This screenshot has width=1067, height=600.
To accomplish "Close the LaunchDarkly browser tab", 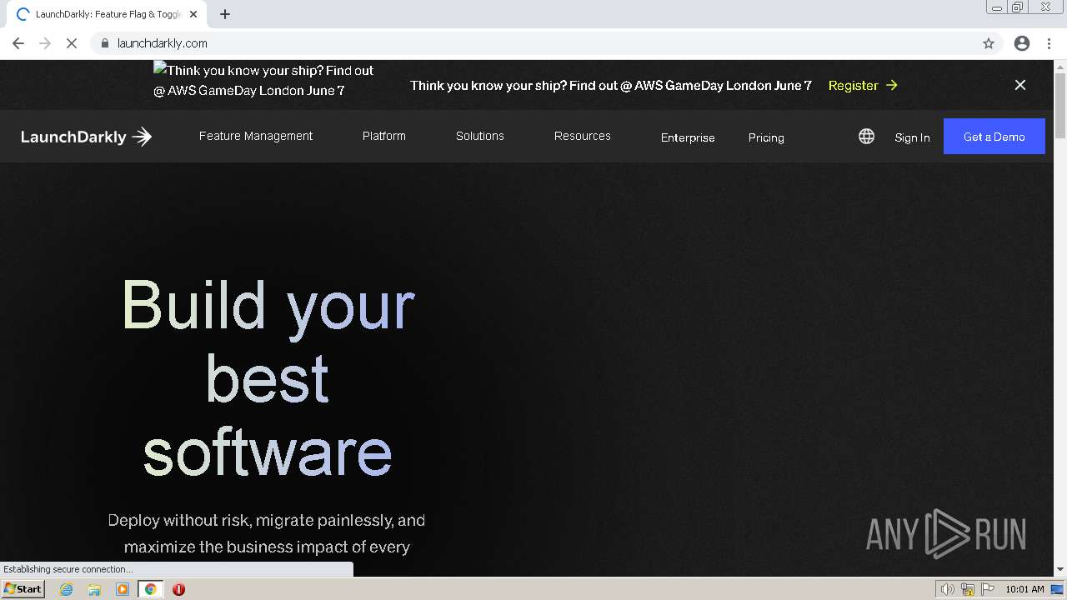I will click(x=194, y=14).
